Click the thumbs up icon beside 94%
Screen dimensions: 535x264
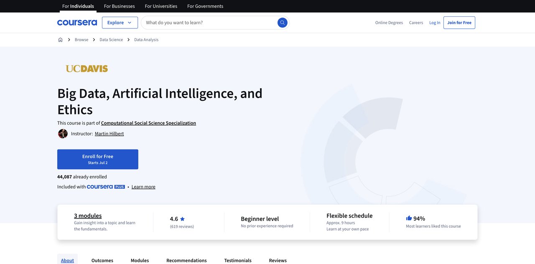(x=409, y=218)
